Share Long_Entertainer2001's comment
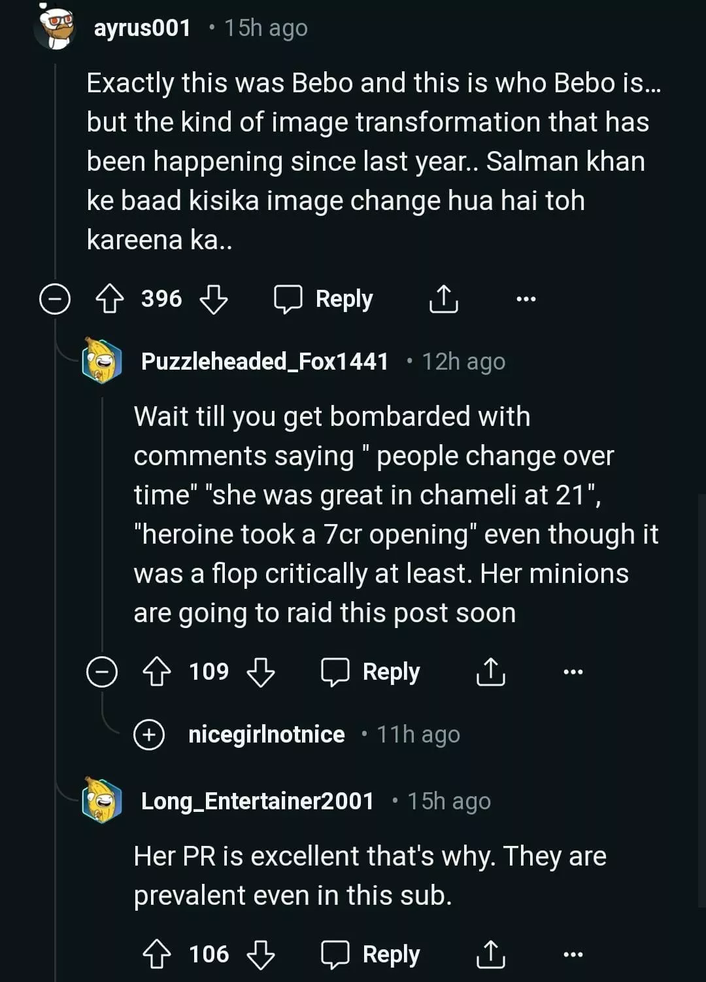This screenshot has height=982, width=706. [490, 955]
